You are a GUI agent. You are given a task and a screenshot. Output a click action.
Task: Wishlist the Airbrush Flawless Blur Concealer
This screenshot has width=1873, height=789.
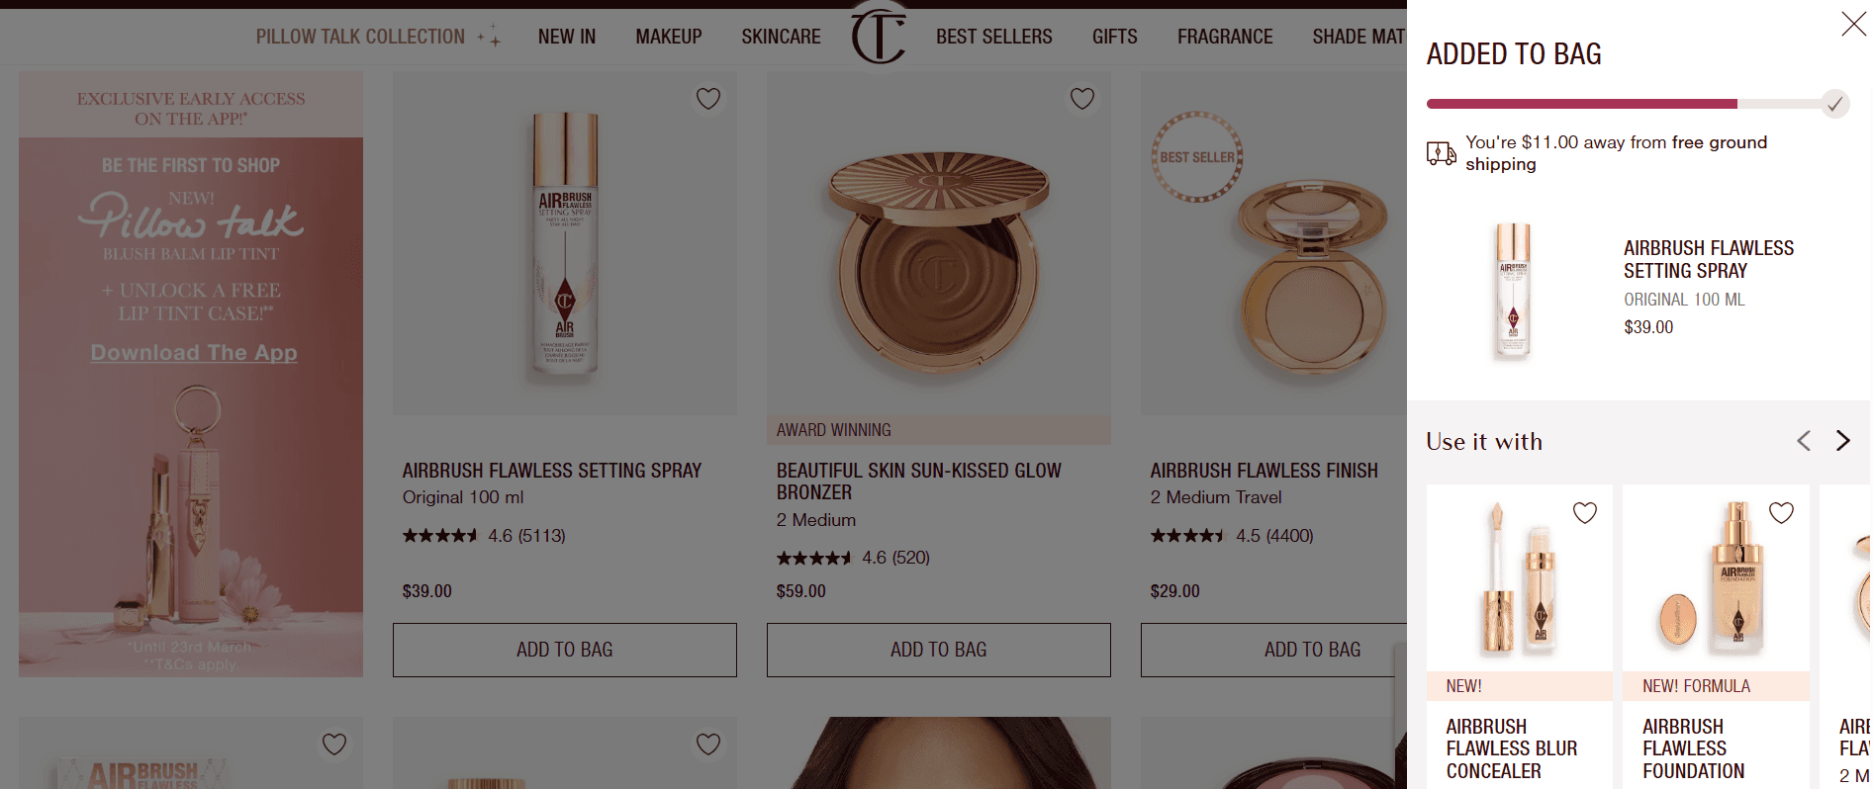(x=1585, y=512)
